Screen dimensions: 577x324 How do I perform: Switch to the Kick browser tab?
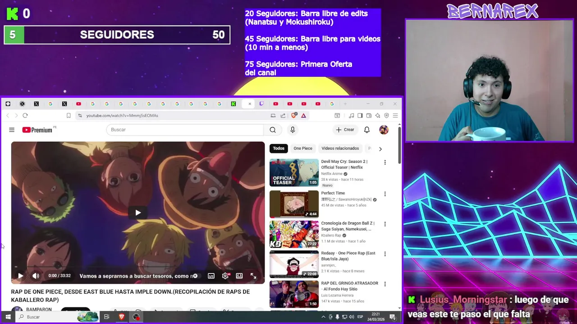(x=234, y=104)
